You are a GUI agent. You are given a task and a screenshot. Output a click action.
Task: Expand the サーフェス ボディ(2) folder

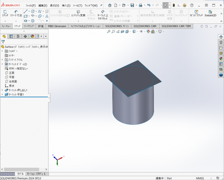2,64
